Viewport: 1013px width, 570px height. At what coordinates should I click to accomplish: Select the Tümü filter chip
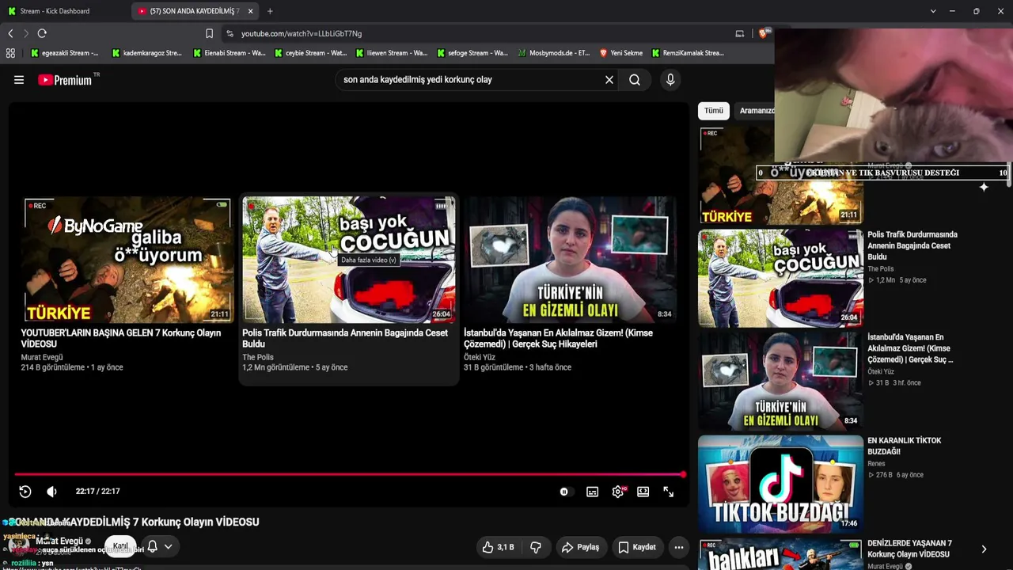[714, 111]
